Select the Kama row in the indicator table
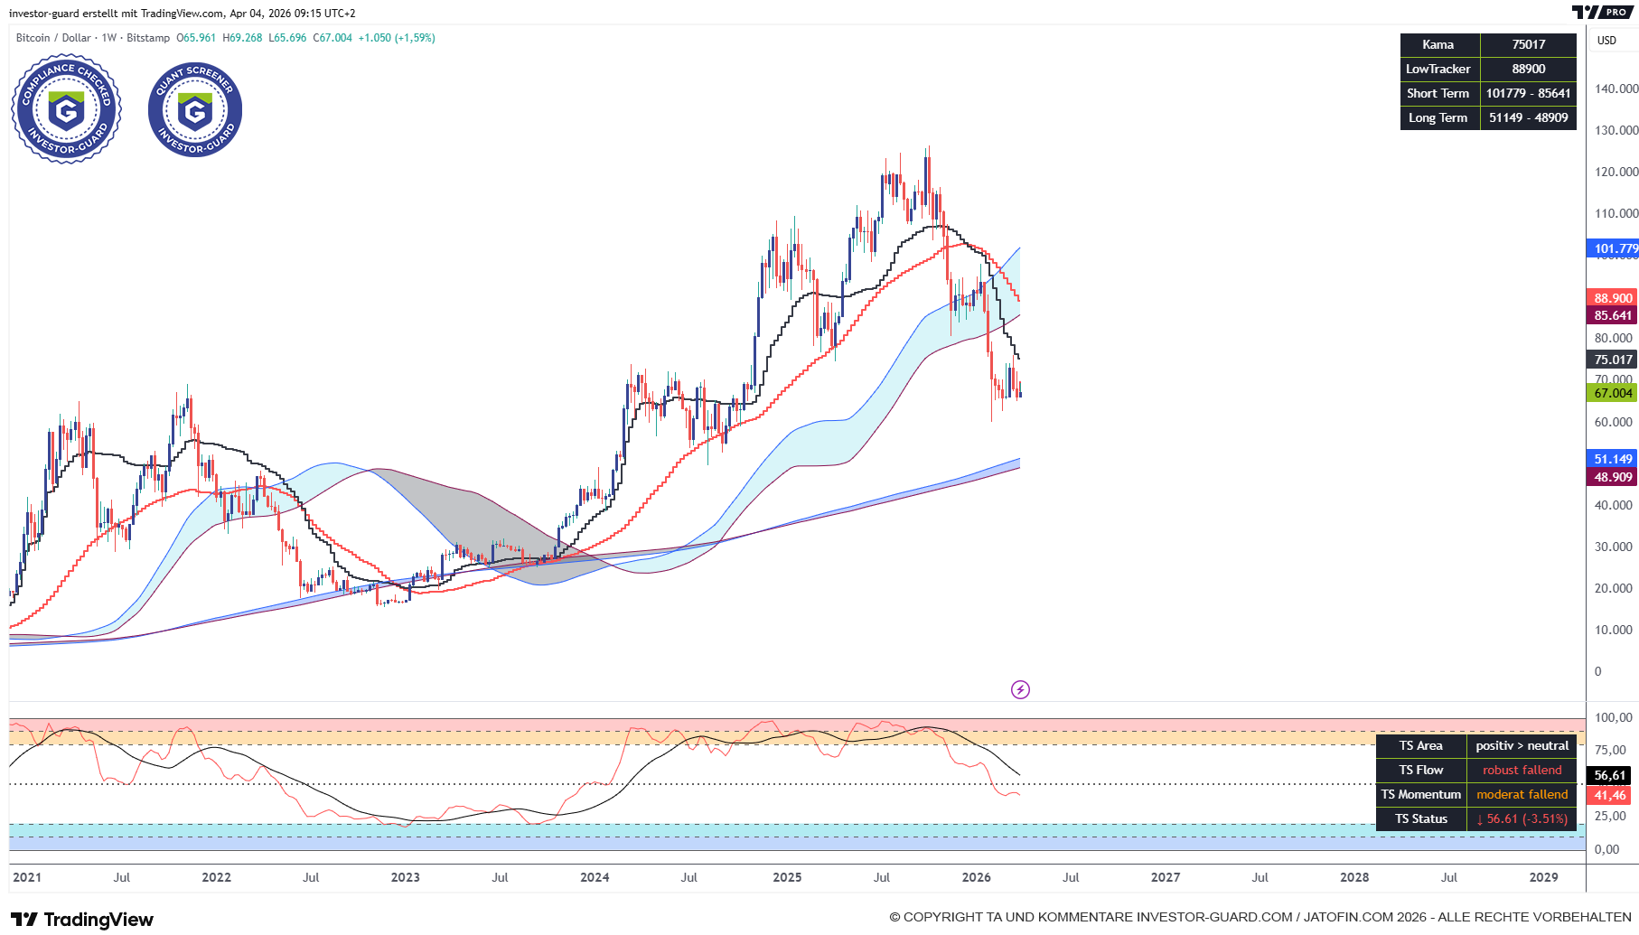1639x935 pixels. click(x=1440, y=43)
